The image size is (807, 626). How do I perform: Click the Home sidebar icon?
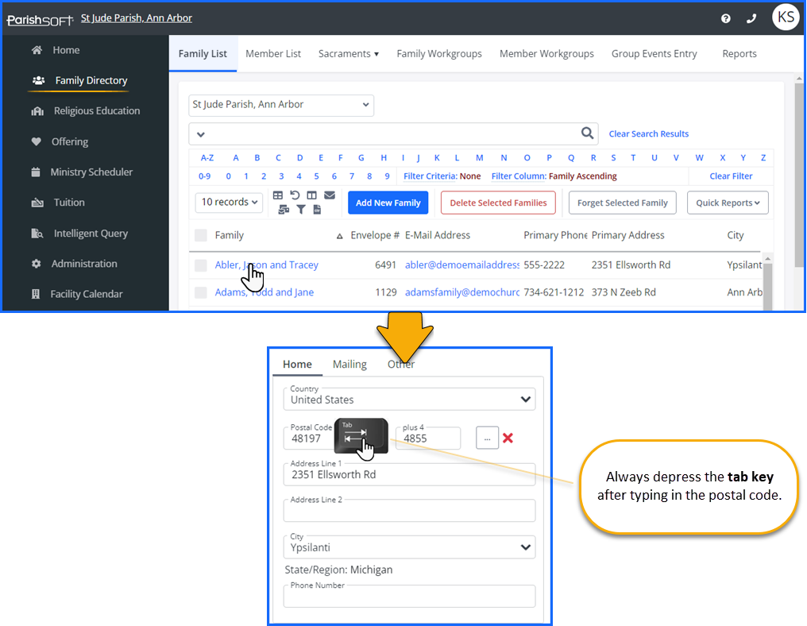(x=37, y=50)
